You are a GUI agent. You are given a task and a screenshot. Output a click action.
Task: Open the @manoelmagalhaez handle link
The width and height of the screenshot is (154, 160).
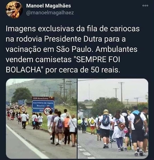tap(50, 13)
